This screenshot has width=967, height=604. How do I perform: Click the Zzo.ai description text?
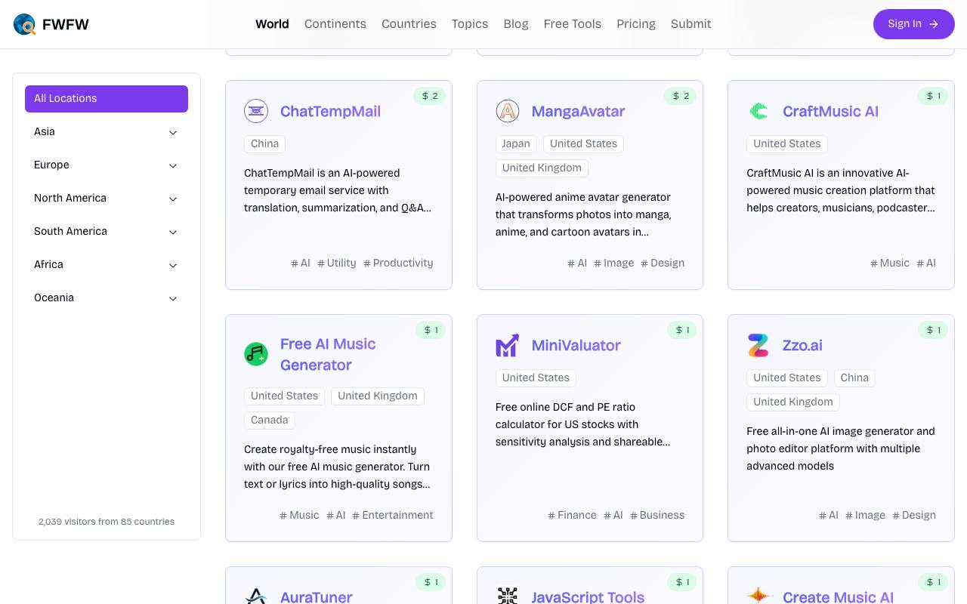pos(841,448)
